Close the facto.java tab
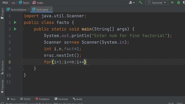Viewport: 185px width, 104px height. (x=51, y=9)
